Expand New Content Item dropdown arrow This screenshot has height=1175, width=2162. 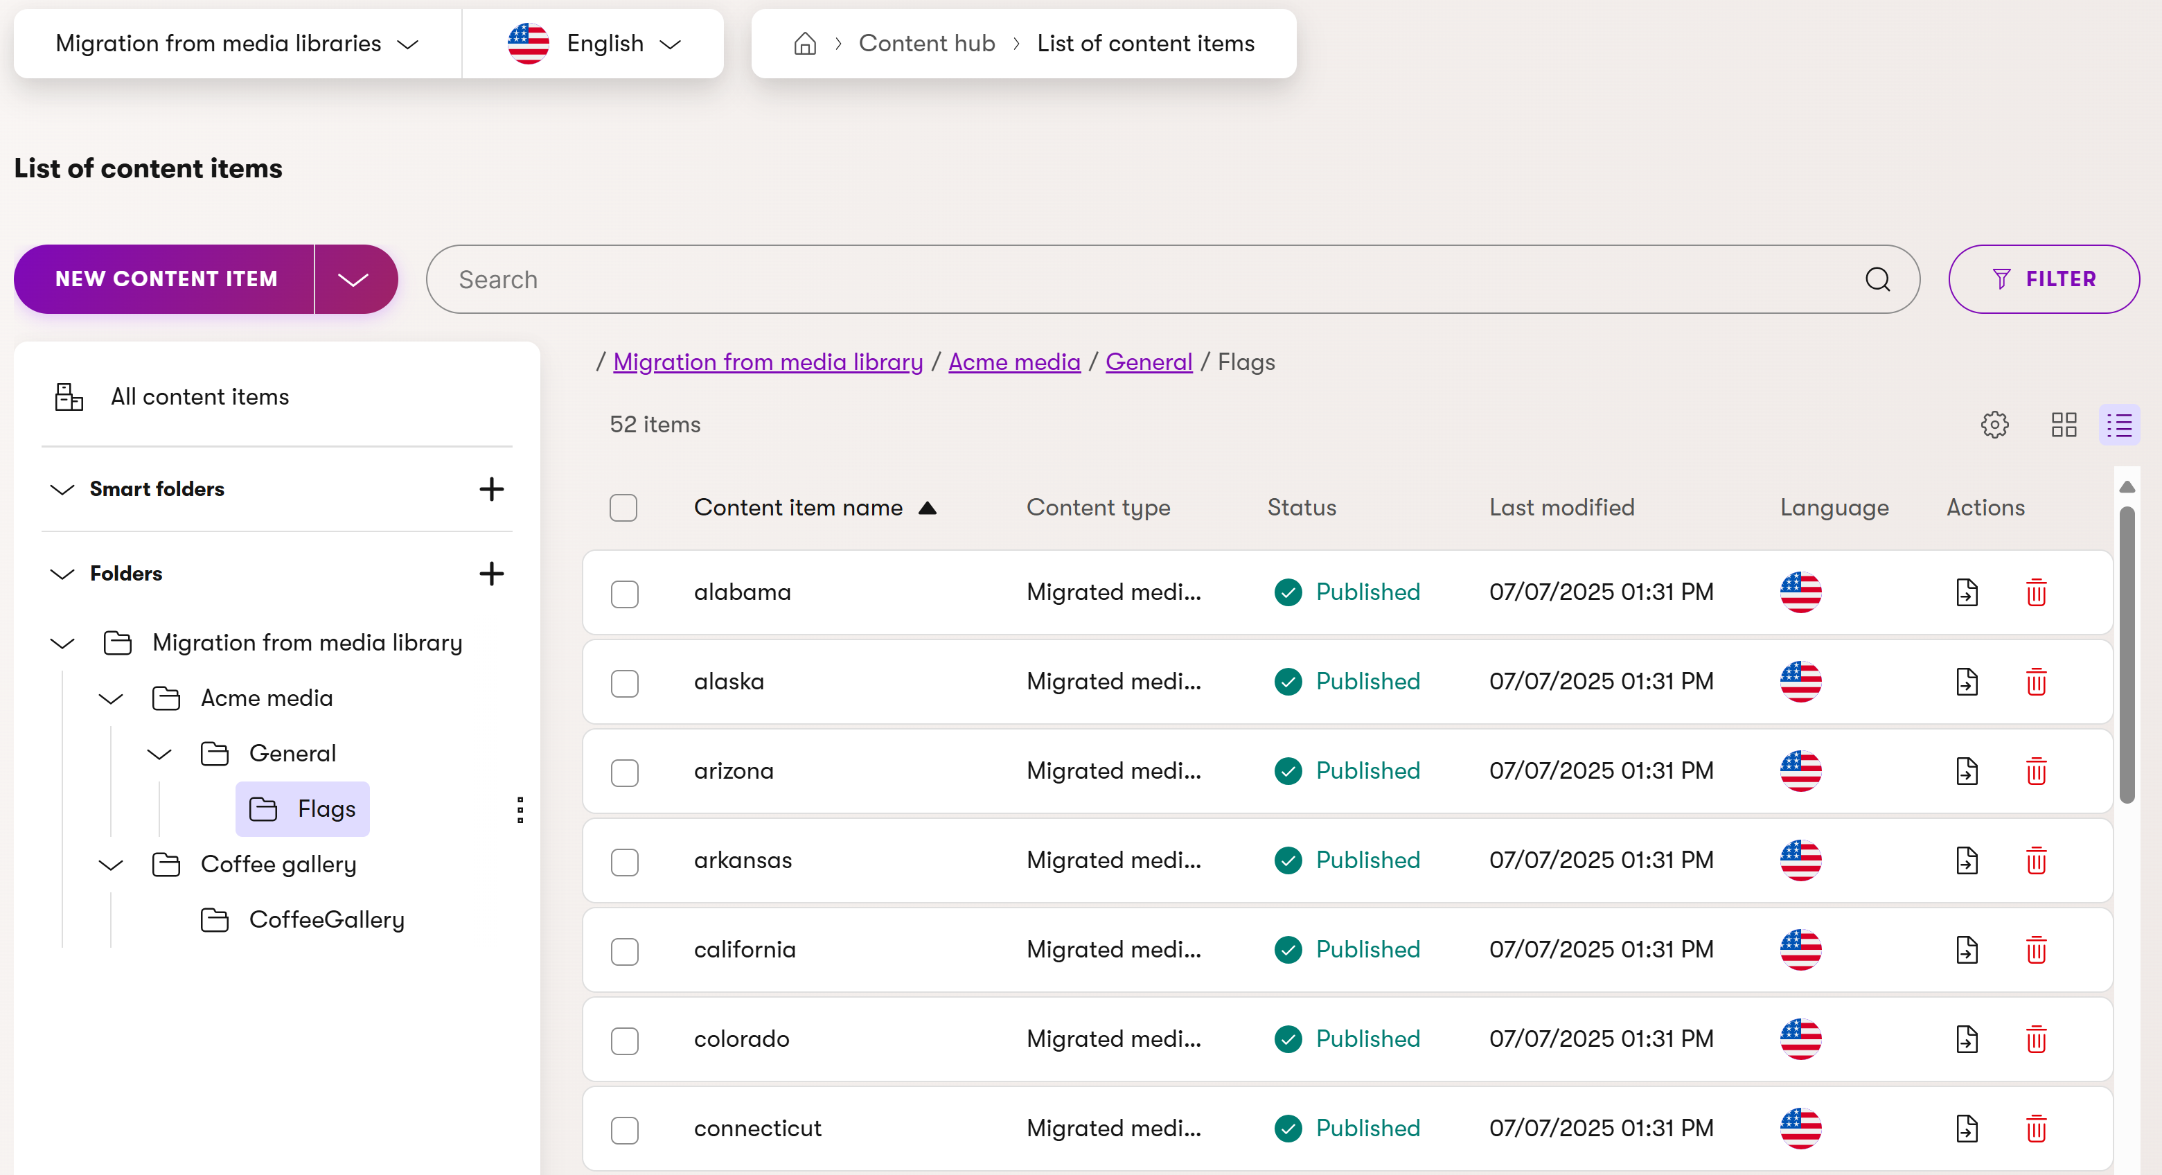(353, 279)
